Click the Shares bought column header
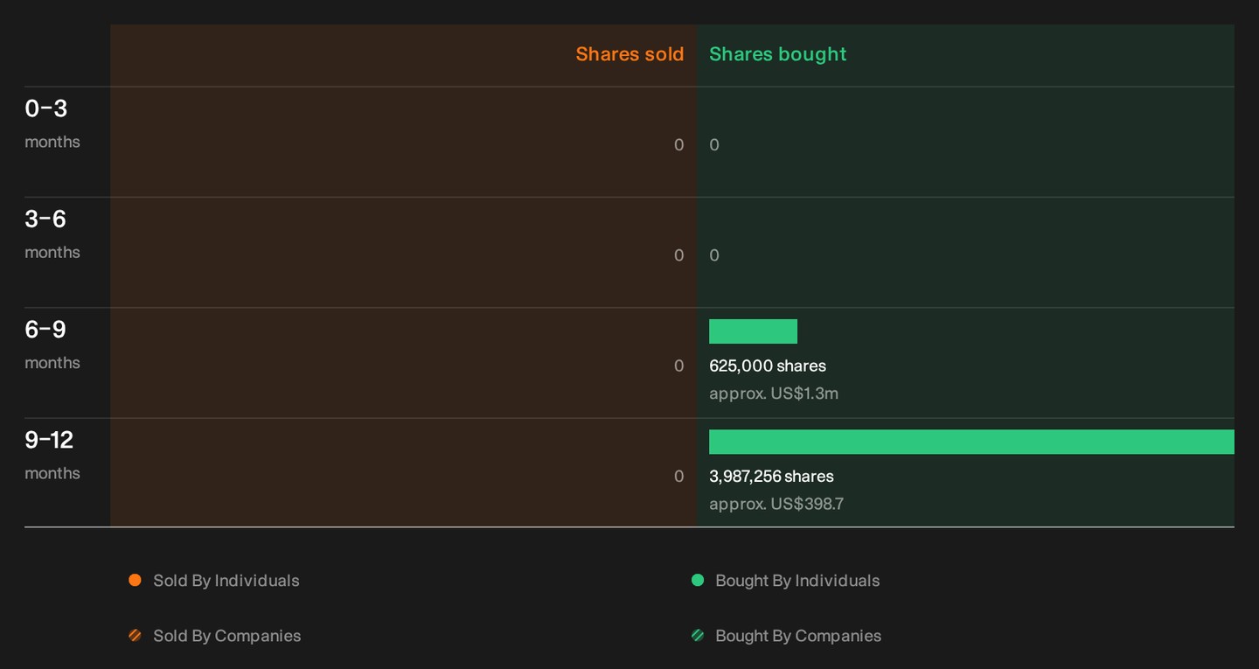This screenshot has height=669, width=1259. click(x=778, y=54)
